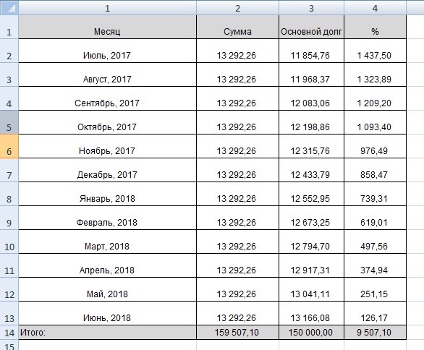Screen dimensions: 424x350
Task: Click the Сумма header cell
Action: click(x=238, y=27)
